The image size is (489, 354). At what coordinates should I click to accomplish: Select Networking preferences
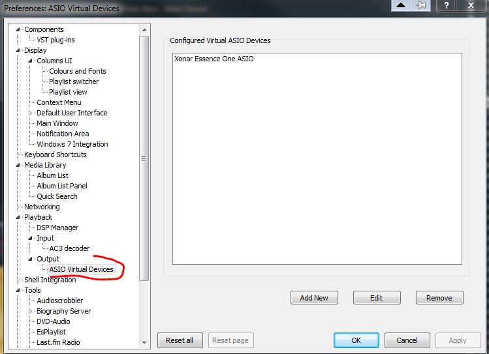(x=42, y=207)
